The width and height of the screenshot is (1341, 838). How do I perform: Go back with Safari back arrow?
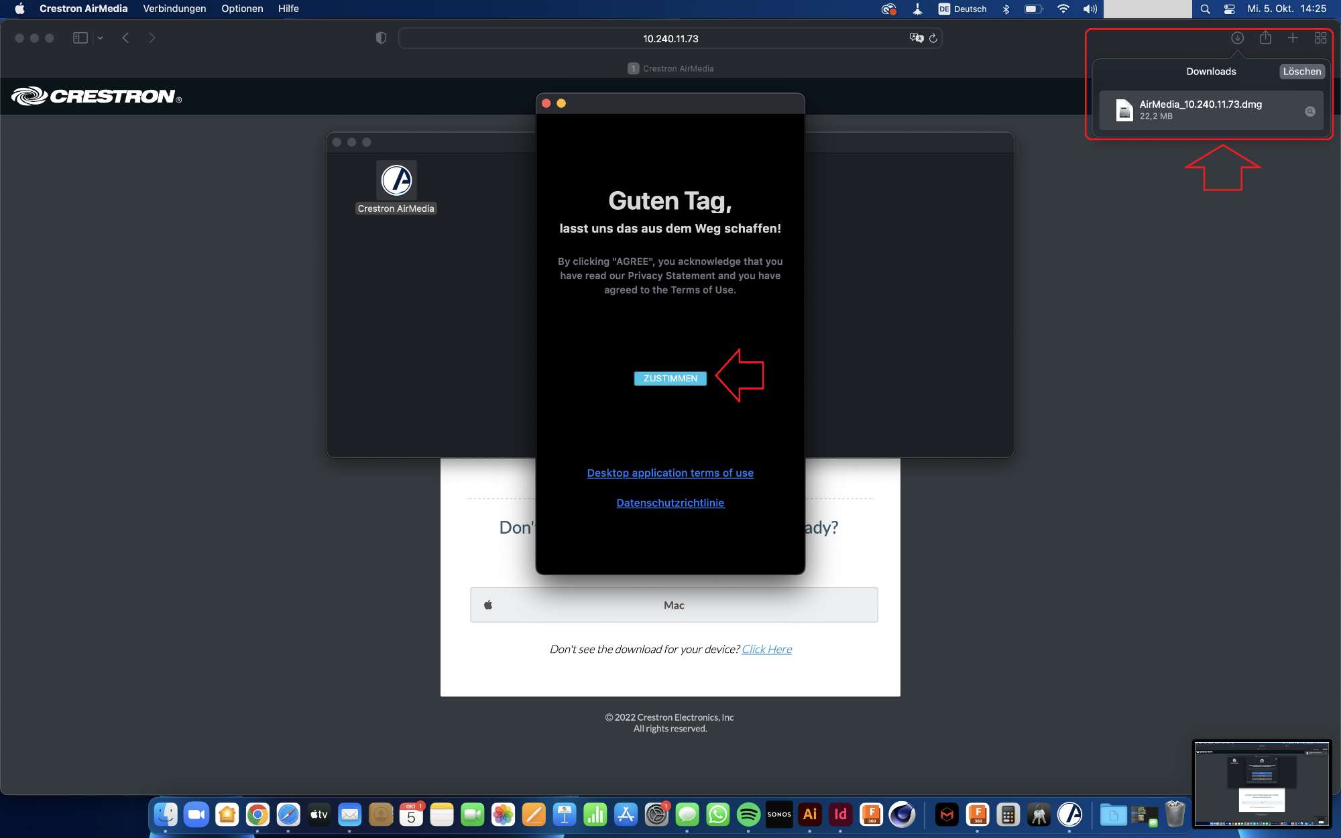125,38
